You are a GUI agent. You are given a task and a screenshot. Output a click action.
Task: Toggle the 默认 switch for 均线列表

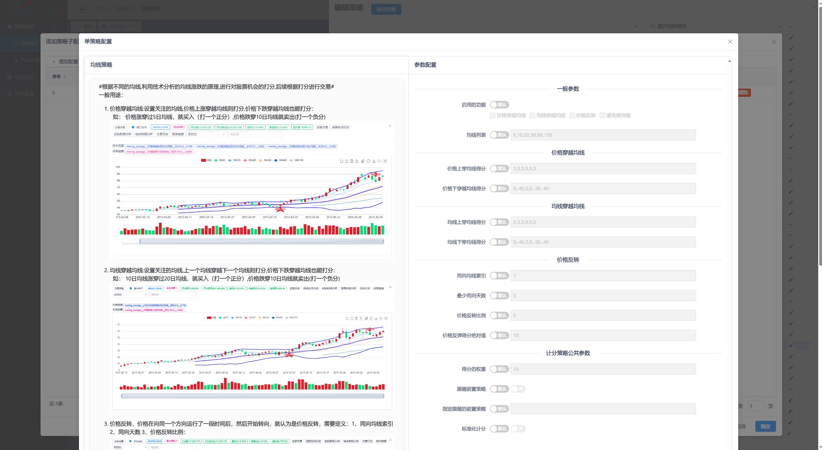(x=499, y=135)
